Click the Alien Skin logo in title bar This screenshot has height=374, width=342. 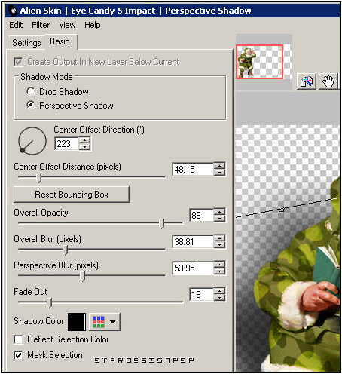tap(12, 11)
